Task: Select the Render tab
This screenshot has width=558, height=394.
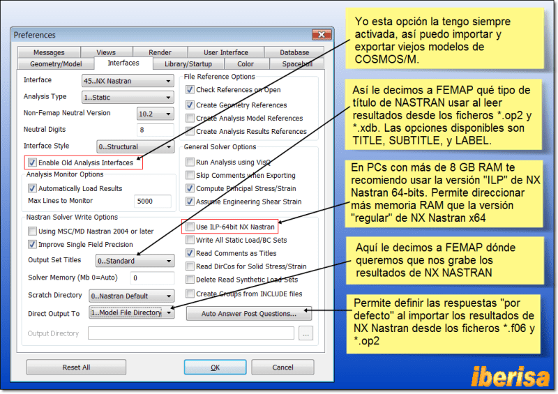Action: pos(160,52)
